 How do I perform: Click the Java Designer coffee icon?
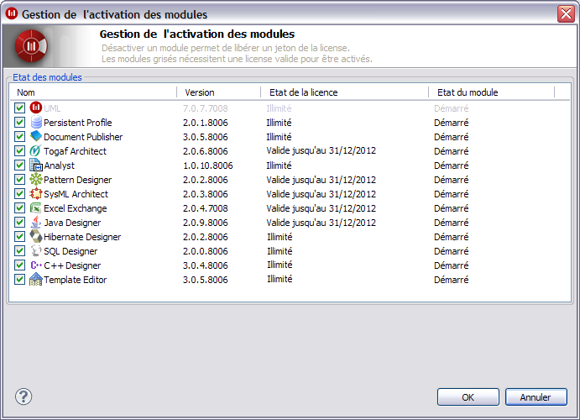pos(36,222)
